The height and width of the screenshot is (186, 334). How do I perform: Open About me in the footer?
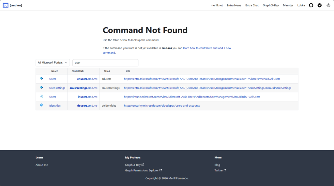tap(42, 165)
